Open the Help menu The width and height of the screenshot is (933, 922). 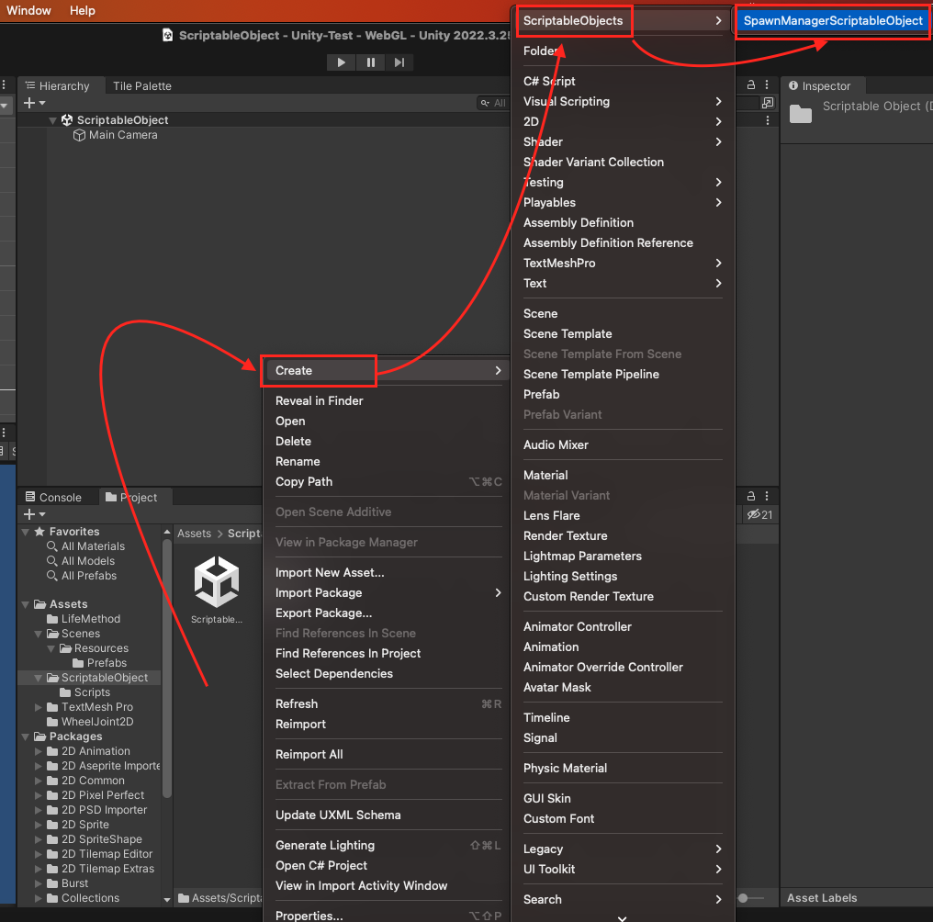click(x=82, y=11)
